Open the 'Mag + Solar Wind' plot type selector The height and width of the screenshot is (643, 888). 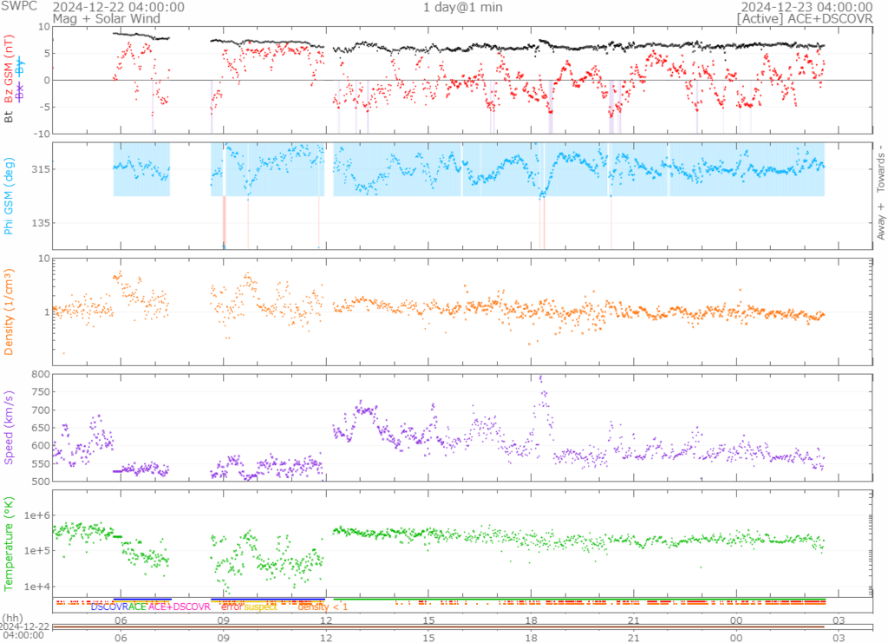click(95, 18)
